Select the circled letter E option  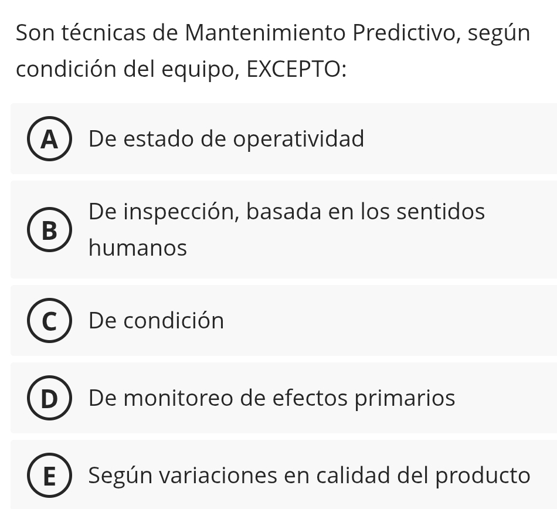pyautogui.click(x=50, y=476)
